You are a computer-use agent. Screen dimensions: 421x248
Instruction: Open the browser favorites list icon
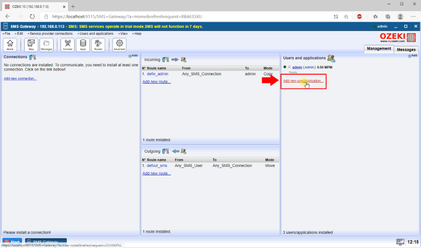[x=375, y=17]
